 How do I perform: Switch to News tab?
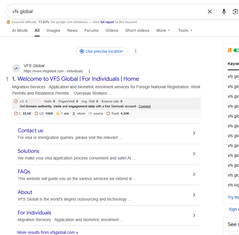click(72, 30)
